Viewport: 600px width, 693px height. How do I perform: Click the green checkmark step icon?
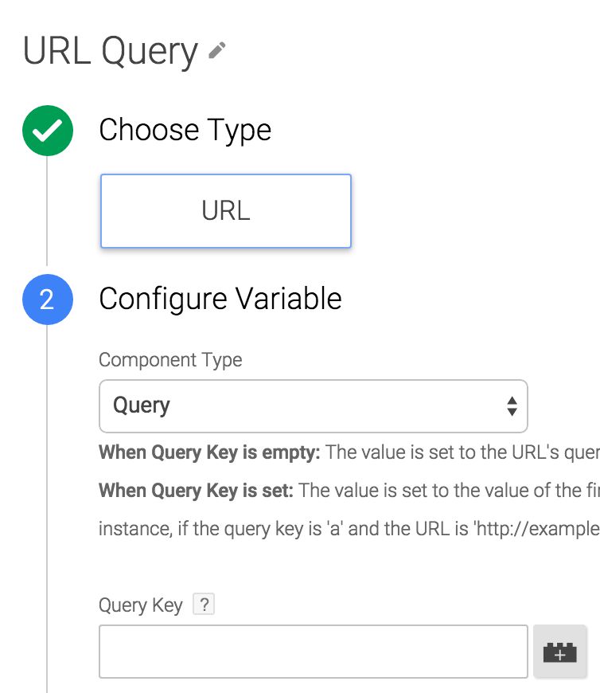[48, 131]
